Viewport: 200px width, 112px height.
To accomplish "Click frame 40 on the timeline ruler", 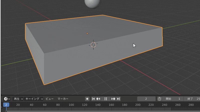I will click(x=31, y=105).
